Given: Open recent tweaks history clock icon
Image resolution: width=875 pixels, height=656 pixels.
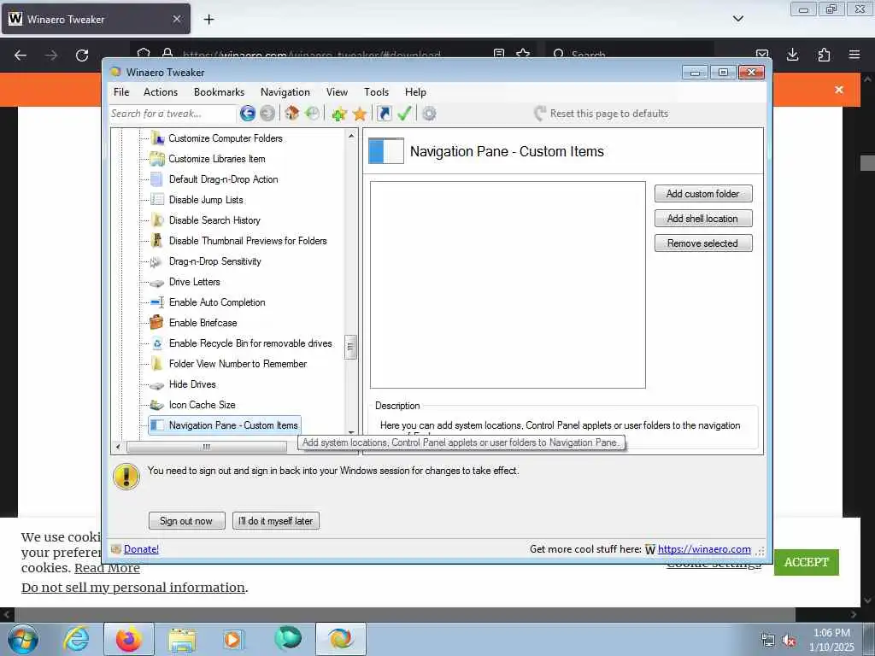Looking at the screenshot, I should (313, 114).
